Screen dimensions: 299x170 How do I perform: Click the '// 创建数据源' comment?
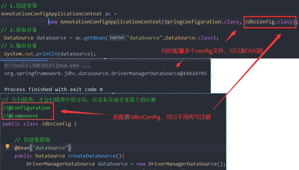point(32,140)
